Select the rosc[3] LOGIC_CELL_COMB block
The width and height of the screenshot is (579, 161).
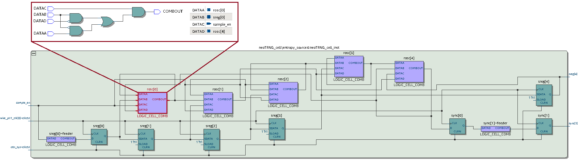pyautogui.click(x=349, y=66)
